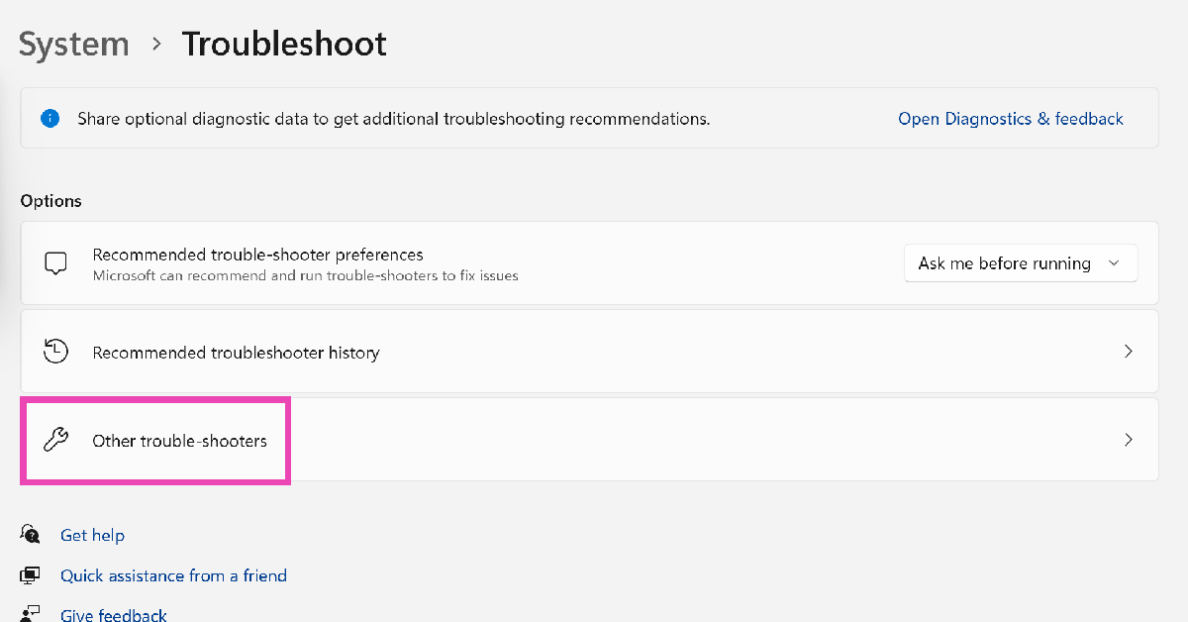Open the Other trouble-shooters label
The image size is (1188, 622).
click(x=179, y=441)
